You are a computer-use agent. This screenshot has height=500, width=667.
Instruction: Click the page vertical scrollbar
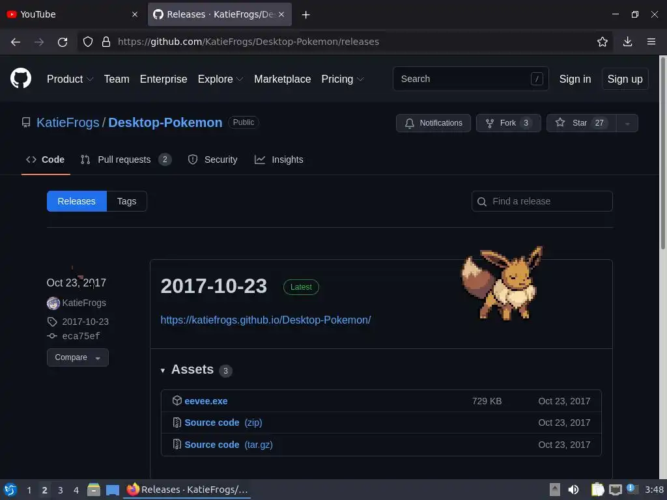coord(662,153)
